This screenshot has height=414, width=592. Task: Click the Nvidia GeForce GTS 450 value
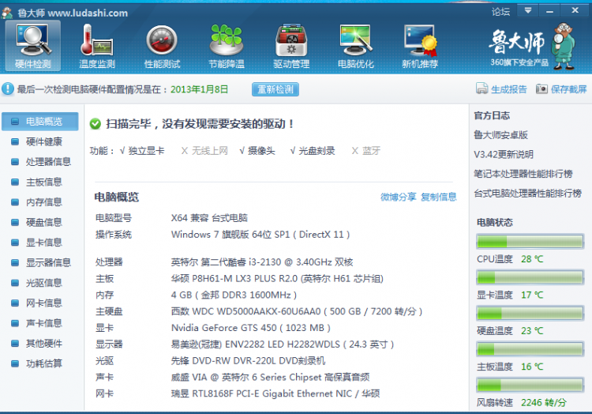click(x=251, y=328)
